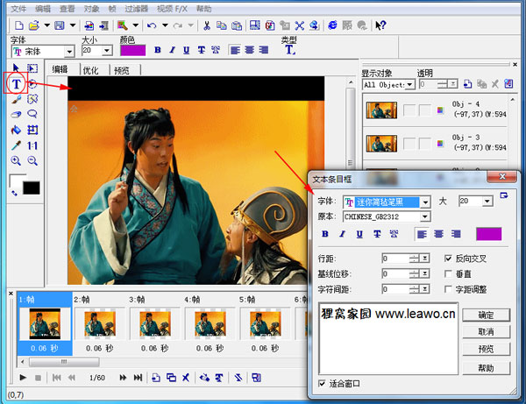The image size is (526, 404).
Task: Expand the arrow next to the open folder icon
Action: click(x=47, y=25)
